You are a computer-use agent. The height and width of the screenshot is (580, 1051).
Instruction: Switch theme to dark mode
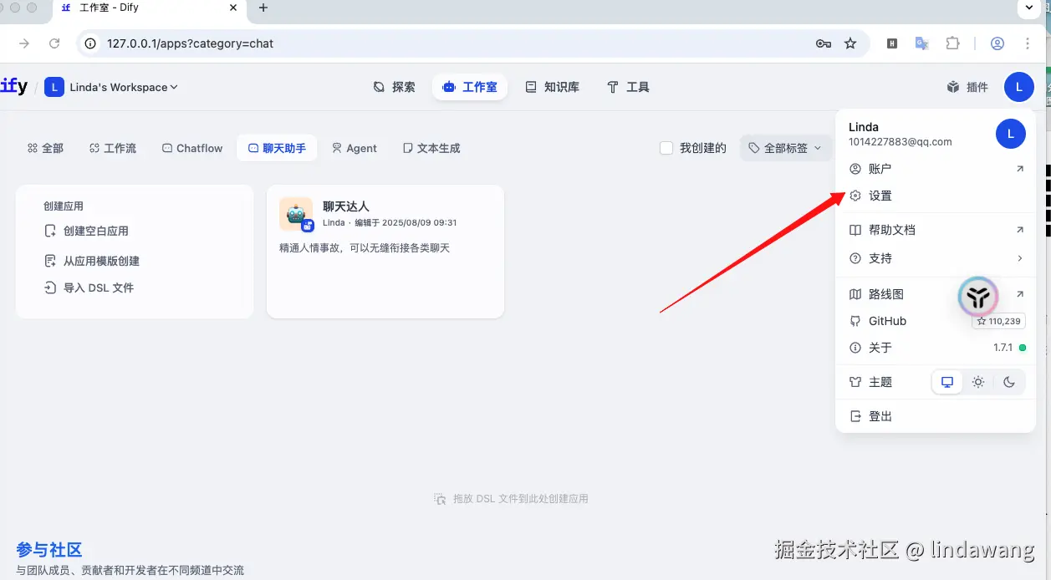pyautogui.click(x=1009, y=382)
